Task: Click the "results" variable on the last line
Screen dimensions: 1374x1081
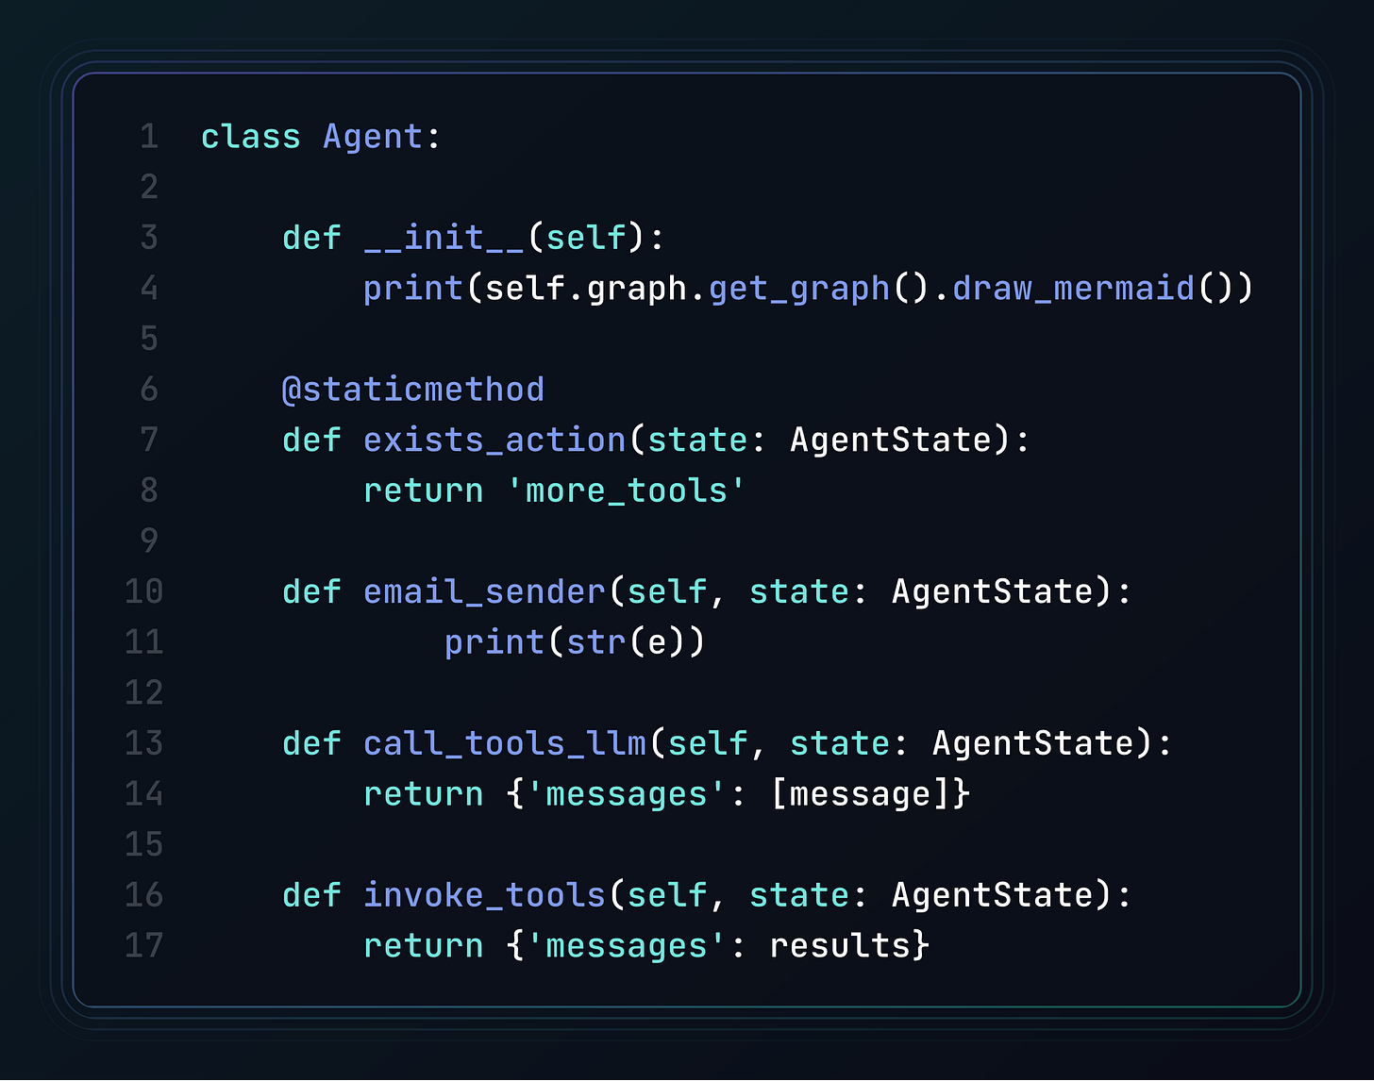Action: pos(840,945)
